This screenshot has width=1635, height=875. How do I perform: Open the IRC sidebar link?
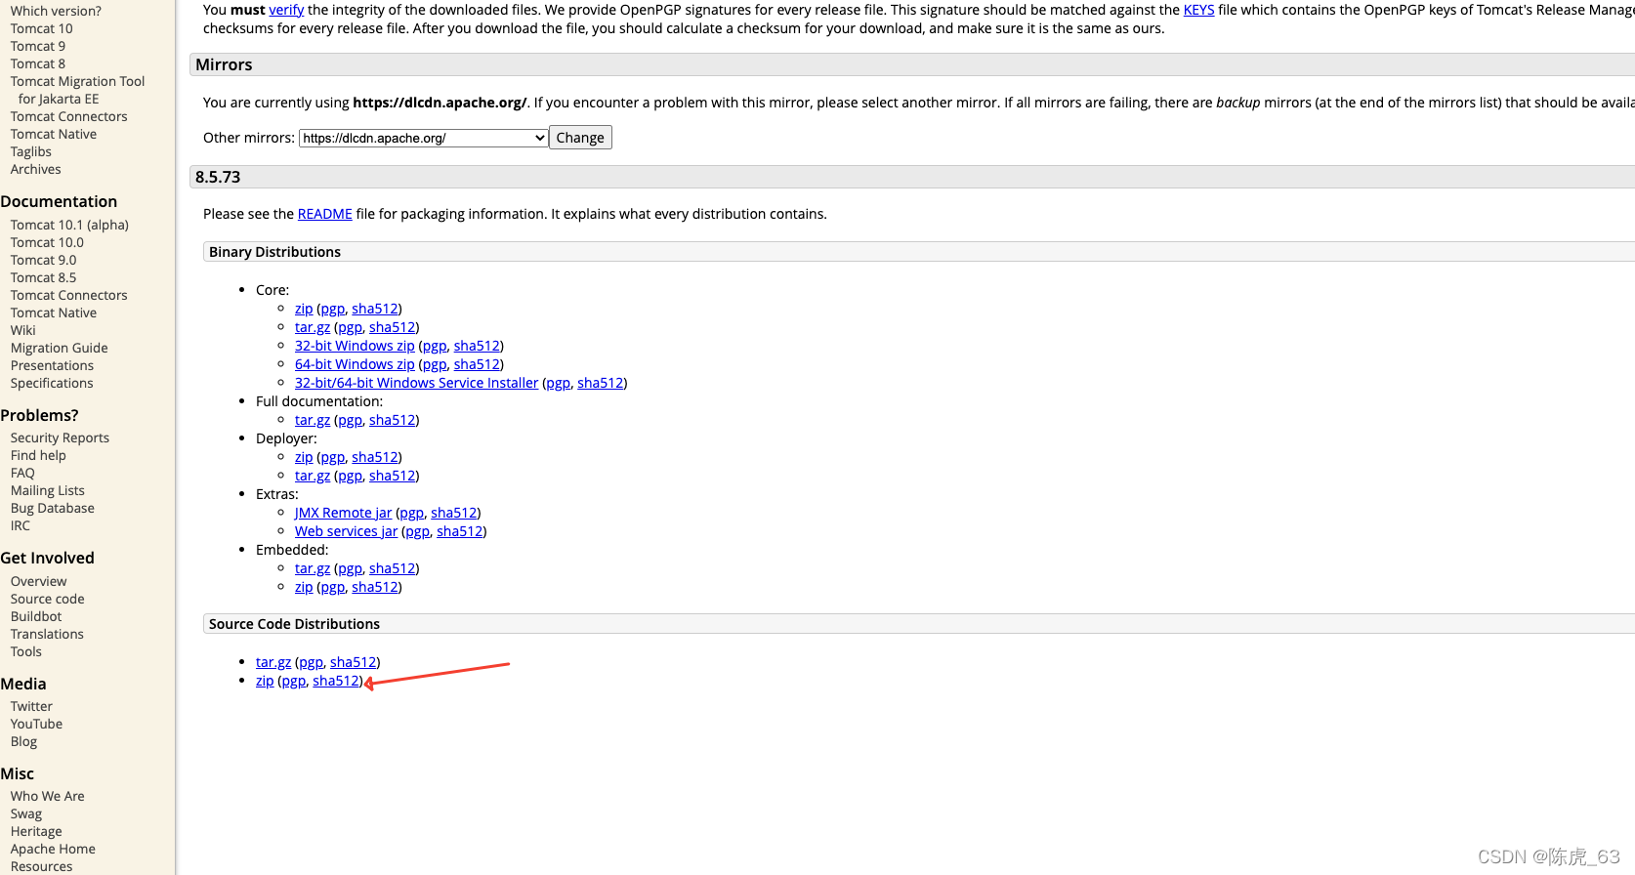pos(21,525)
